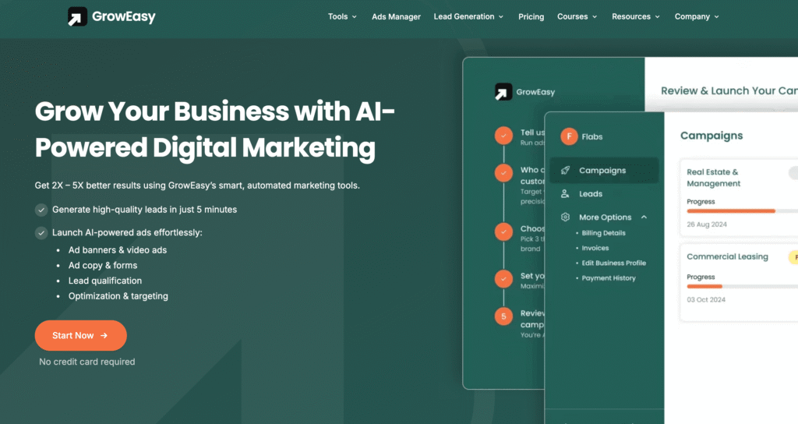The image size is (798, 424).
Task: Open the Billing Details link
Action: tap(603, 233)
